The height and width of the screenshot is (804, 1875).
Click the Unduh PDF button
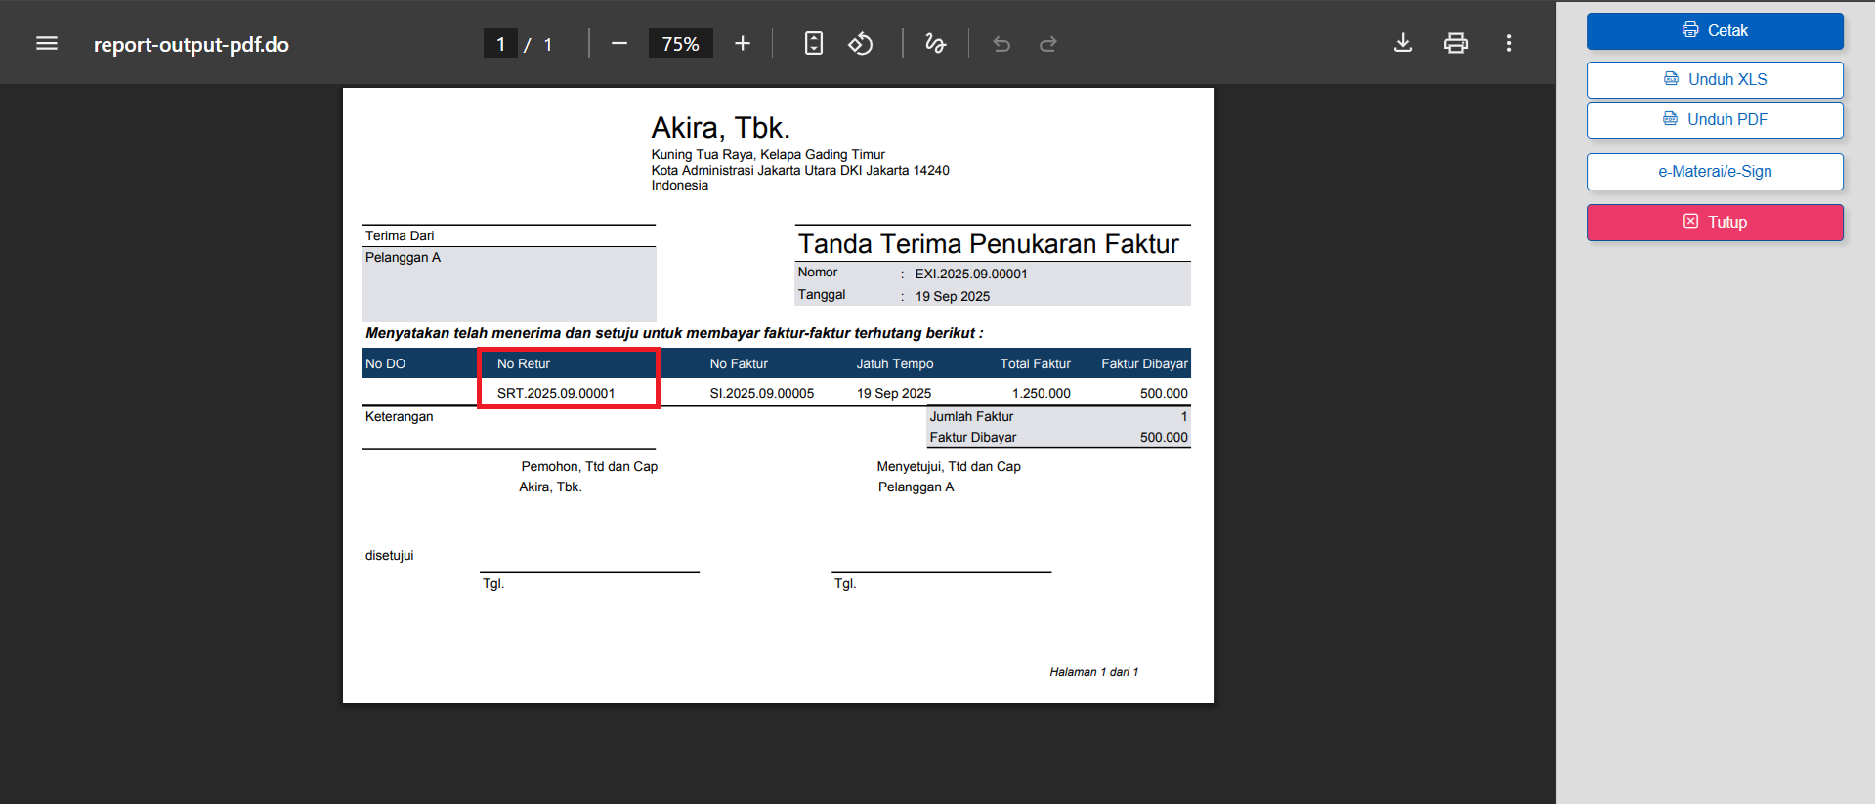point(1715,119)
